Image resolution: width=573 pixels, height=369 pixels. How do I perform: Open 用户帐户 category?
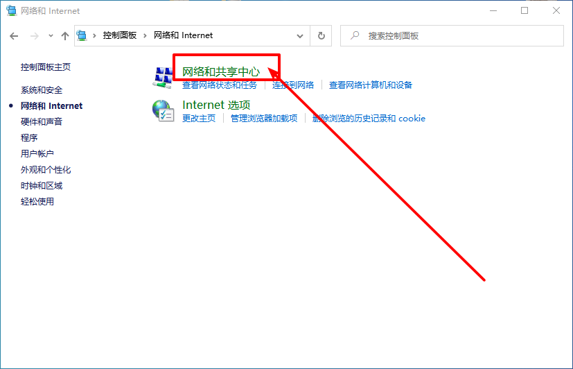pos(37,154)
